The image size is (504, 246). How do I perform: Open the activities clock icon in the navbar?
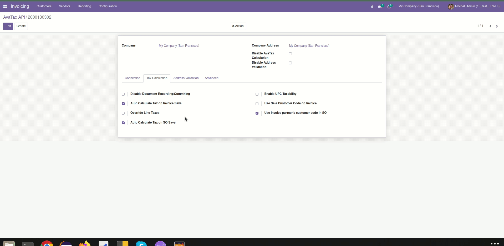click(389, 7)
